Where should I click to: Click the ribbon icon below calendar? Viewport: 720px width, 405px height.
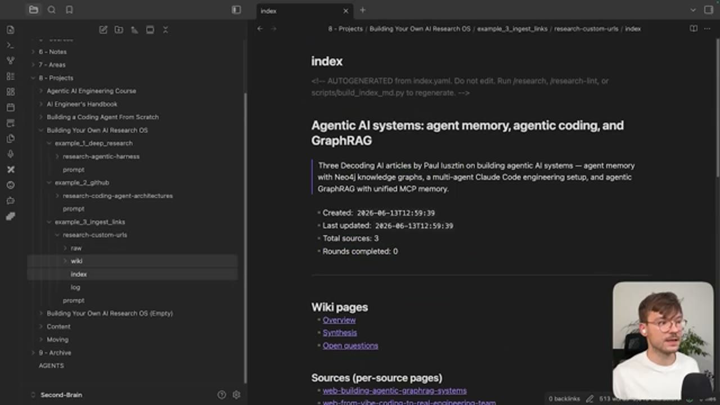[x=10, y=123]
